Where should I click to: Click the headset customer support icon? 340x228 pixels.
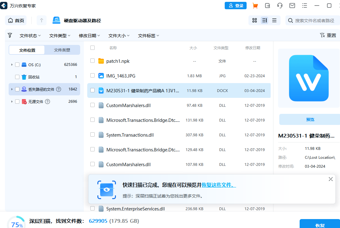point(280,5)
